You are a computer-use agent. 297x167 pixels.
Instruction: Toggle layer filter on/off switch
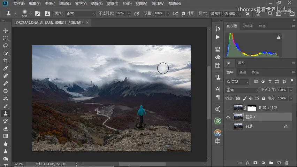coord(292,81)
